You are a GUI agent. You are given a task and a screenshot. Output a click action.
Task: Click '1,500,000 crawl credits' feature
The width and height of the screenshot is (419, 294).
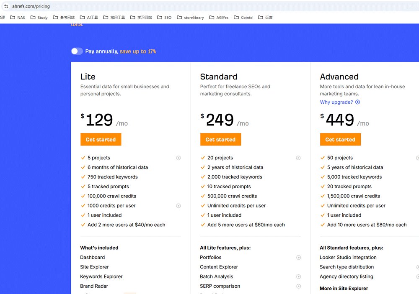[353, 196]
